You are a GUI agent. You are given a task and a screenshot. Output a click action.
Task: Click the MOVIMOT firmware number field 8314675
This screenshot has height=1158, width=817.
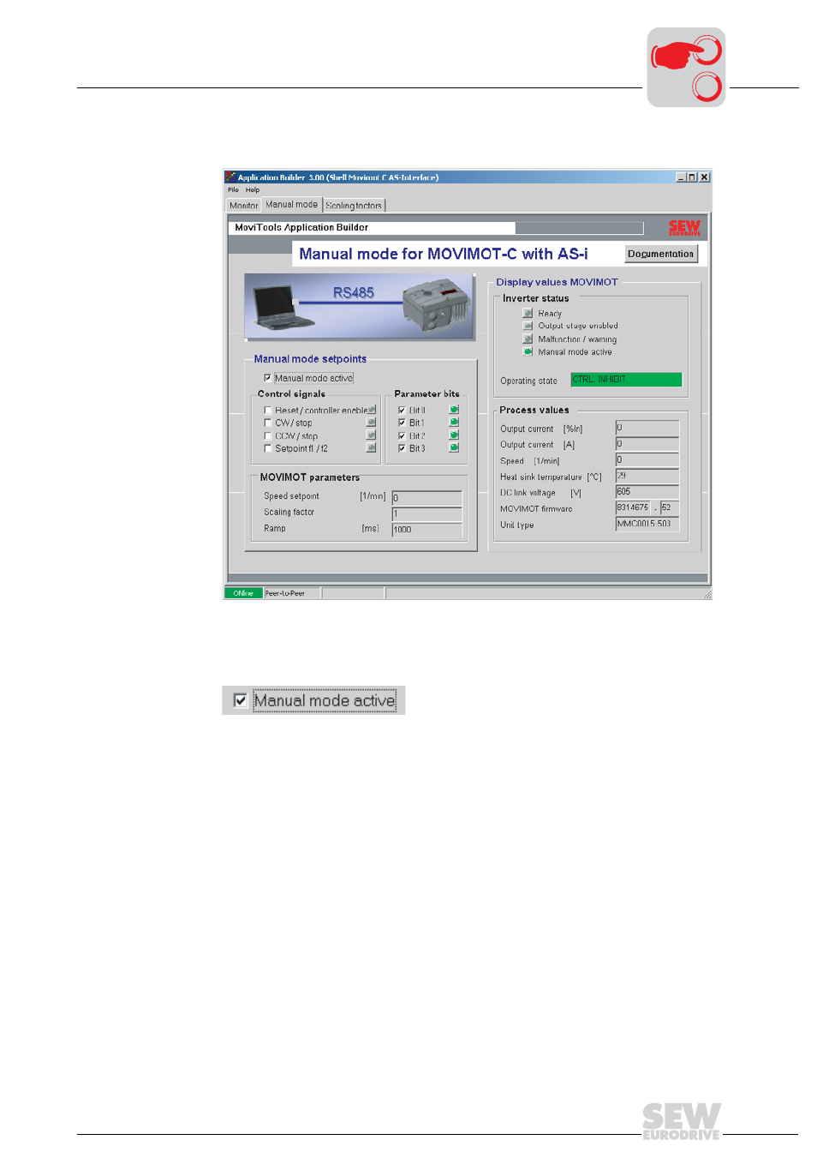tap(633, 507)
